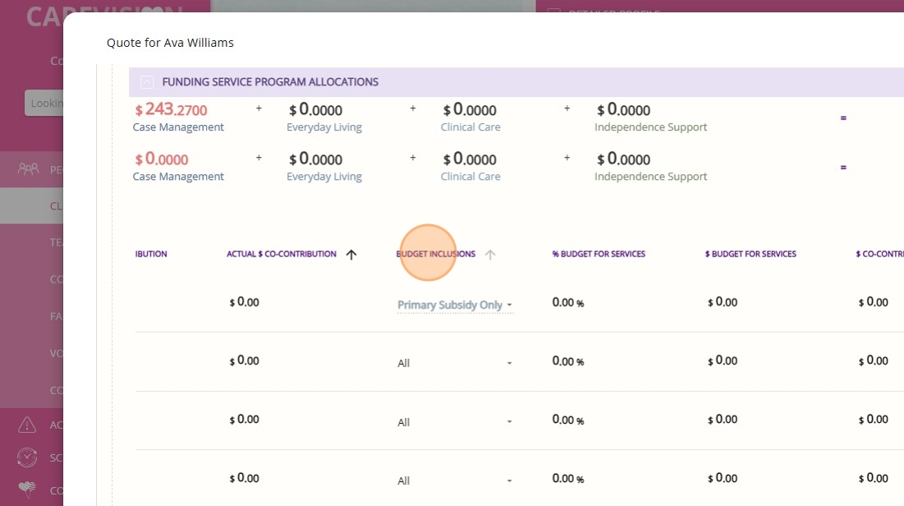
Task: Click the sort arrow beside Actual $ Co-Contribution
Action: pyautogui.click(x=351, y=255)
